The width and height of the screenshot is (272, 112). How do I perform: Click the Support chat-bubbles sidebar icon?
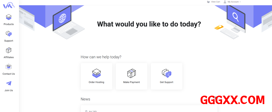[9, 34]
